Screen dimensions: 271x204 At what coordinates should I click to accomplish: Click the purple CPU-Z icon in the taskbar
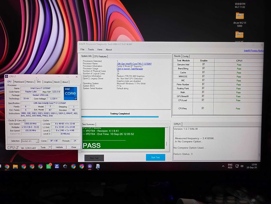[x=90, y=166]
